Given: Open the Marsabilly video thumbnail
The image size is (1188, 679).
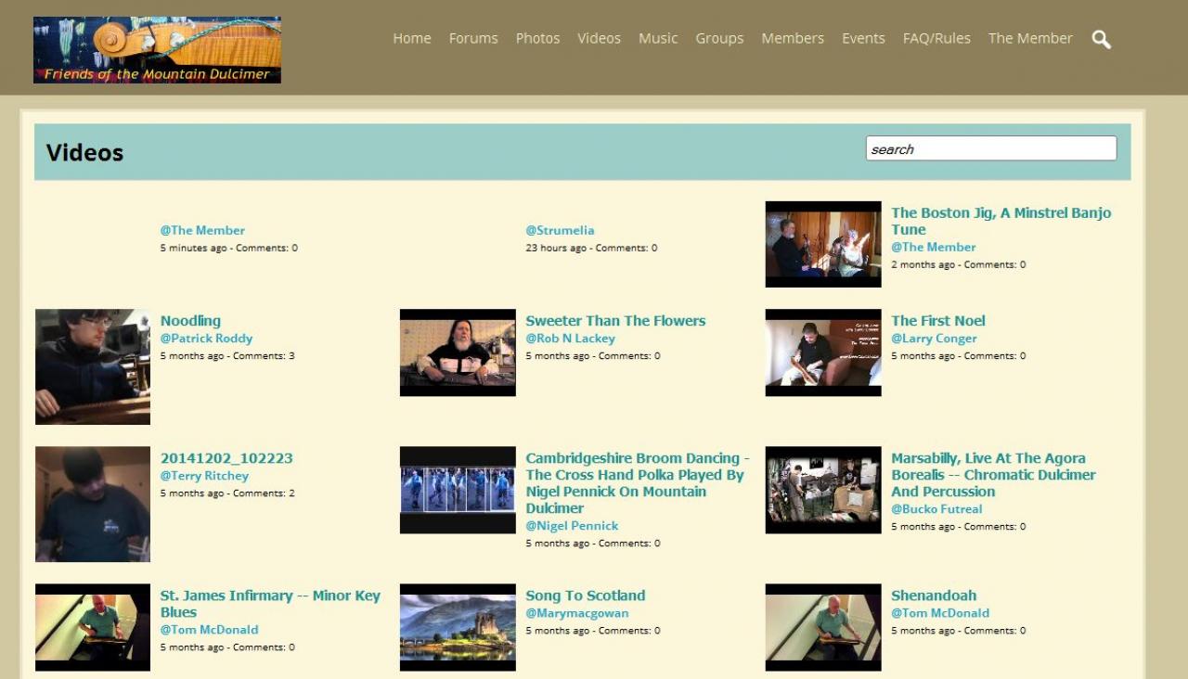Looking at the screenshot, I should (823, 490).
